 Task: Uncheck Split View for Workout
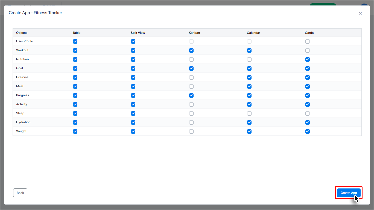(133, 50)
